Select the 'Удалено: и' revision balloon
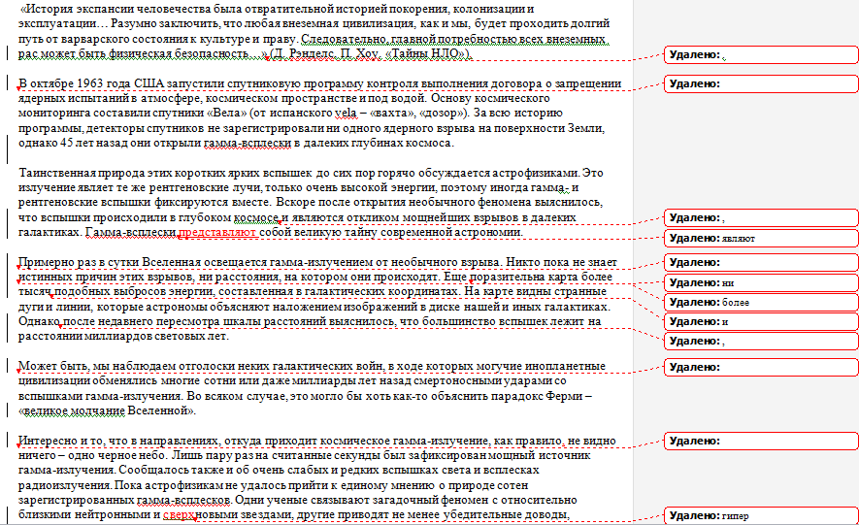Viewport: 859px width, 525px height. tap(761, 322)
